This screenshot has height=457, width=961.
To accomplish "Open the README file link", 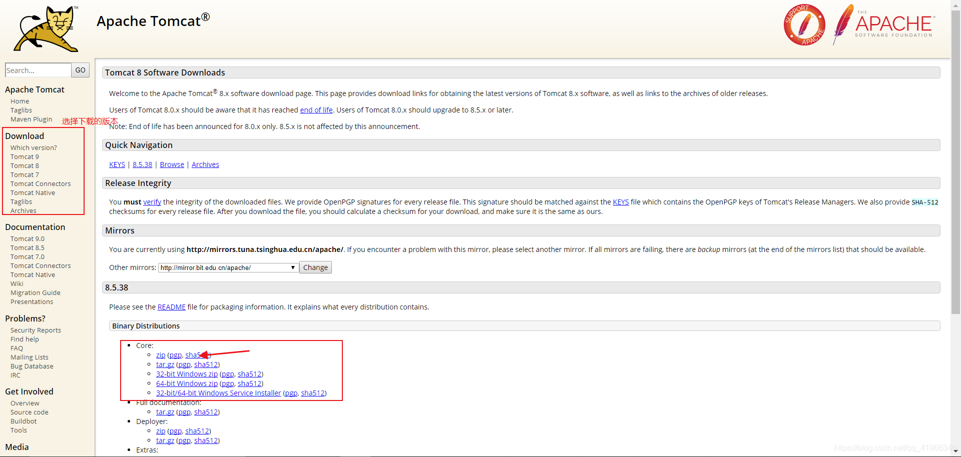I will [172, 307].
